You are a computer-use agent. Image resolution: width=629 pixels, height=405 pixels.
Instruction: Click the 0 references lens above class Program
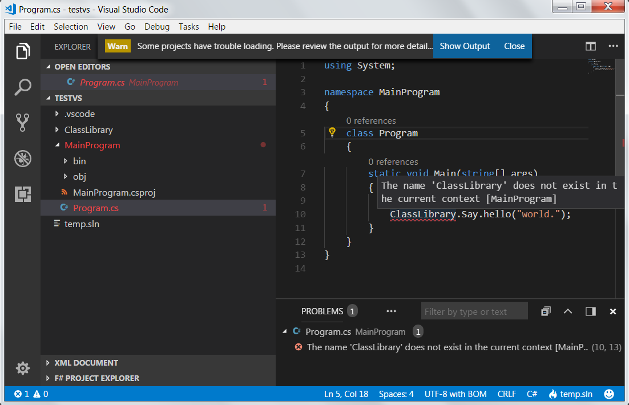(x=371, y=121)
